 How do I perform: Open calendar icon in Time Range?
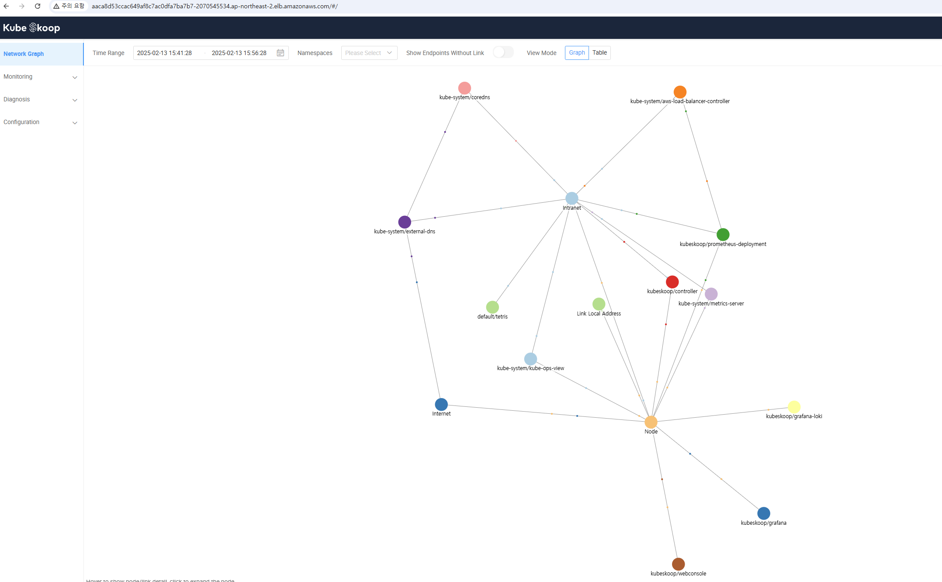click(281, 53)
